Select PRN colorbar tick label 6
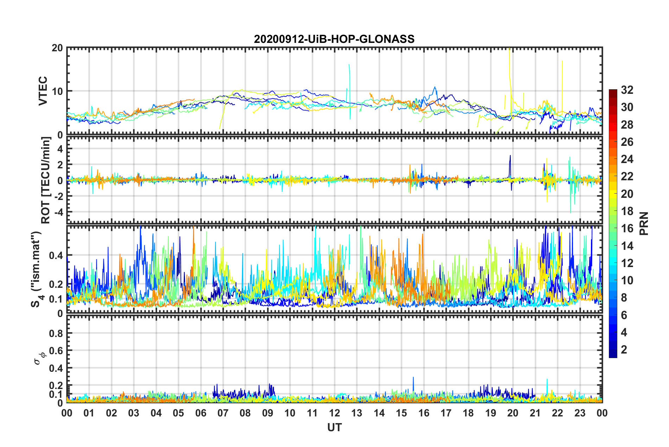This screenshot has width=669, height=447. click(x=624, y=315)
